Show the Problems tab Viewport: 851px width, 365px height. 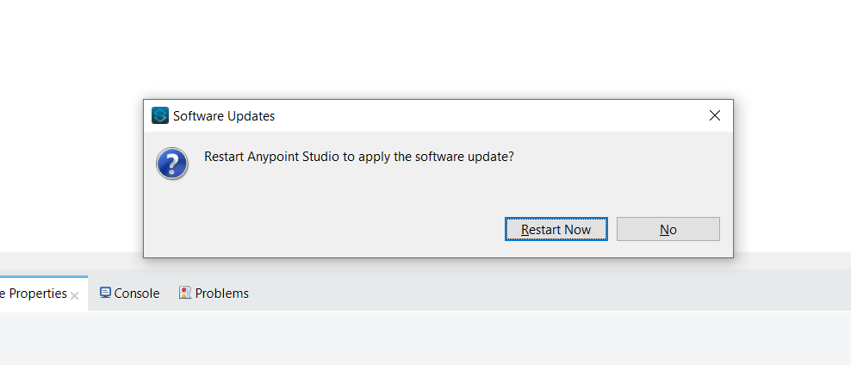221,294
